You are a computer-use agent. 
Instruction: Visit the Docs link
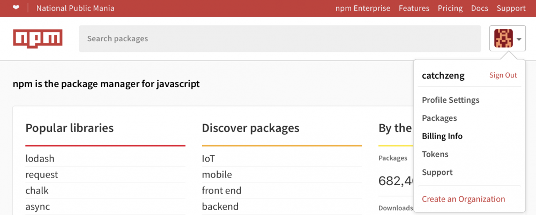pyautogui.click(x=480, y=8)
